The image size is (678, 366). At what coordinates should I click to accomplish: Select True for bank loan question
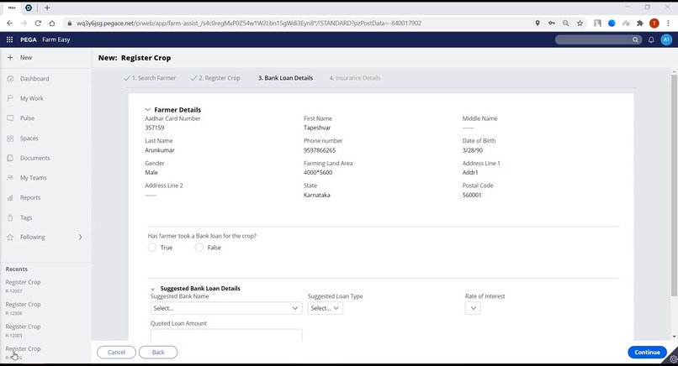pos(151,248)
